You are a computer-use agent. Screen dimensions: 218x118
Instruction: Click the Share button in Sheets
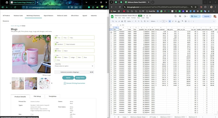[194, 16]
